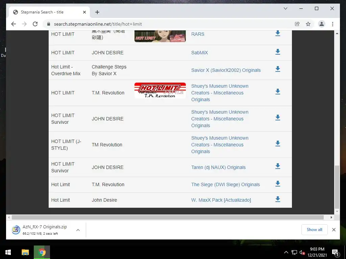Download pack for HOT LIMIT (J-STYLE) row
Viewport: 346px width, 259px height.
(x=278, y=143)
